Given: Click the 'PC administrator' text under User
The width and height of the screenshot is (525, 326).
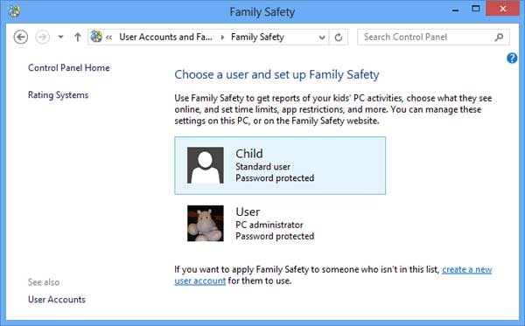Looking at the screenshot, I should (269, 225).
